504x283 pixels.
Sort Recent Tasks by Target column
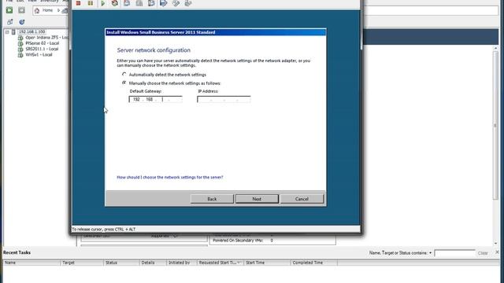(x=82, y=263)
